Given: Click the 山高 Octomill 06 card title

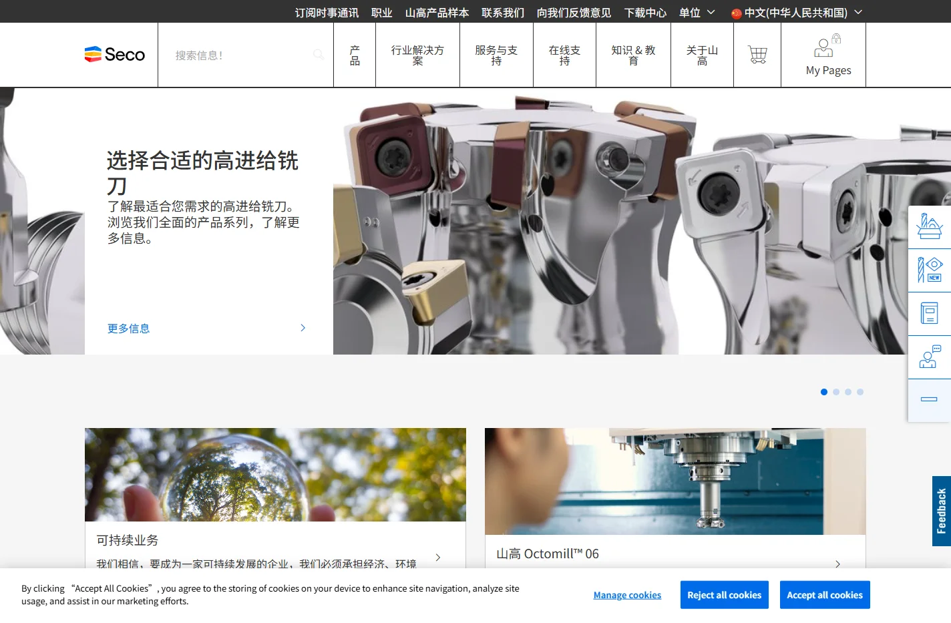Looking at the screenshot, I should (x=548, y=554).
